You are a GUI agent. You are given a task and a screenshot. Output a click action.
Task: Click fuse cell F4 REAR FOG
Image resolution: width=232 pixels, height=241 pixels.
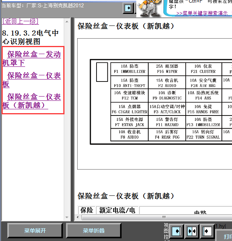tap(167, 134)
